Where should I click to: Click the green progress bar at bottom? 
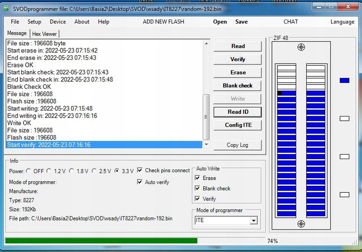coord(101,241)
